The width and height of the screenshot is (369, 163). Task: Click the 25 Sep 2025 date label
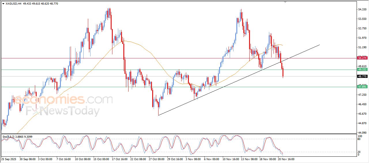tap(9, 159)
